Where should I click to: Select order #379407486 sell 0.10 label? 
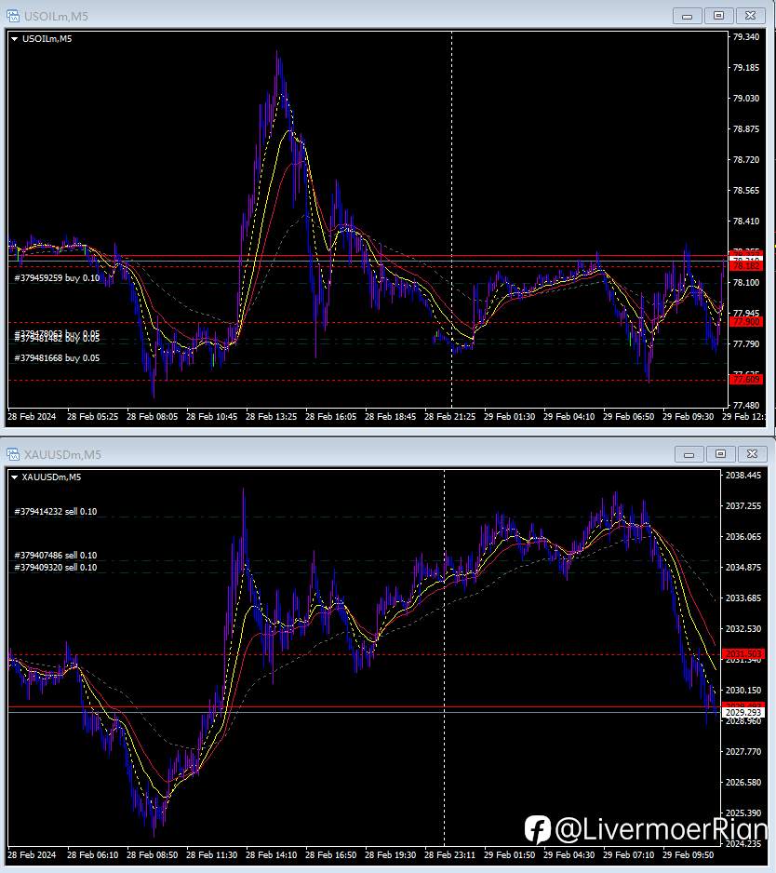coord(55,555)
